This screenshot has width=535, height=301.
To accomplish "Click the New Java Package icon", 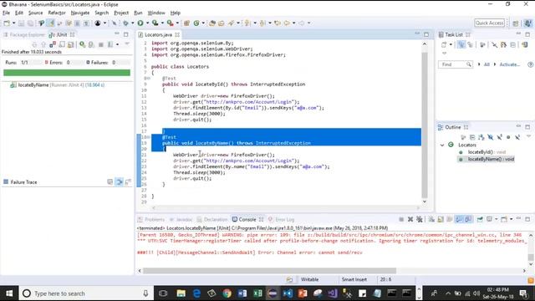I will (186, 23).
